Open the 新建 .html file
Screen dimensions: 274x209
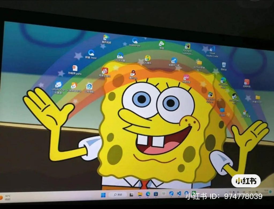click(91, 53)
